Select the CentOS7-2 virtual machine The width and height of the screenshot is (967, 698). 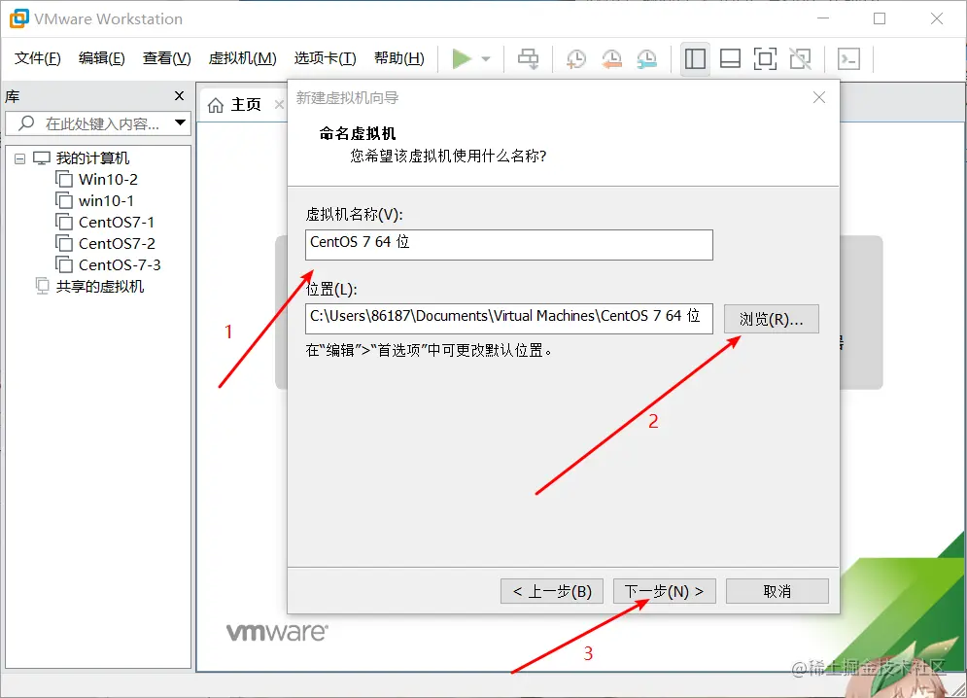pyautogui.click(x=117, y=244)
